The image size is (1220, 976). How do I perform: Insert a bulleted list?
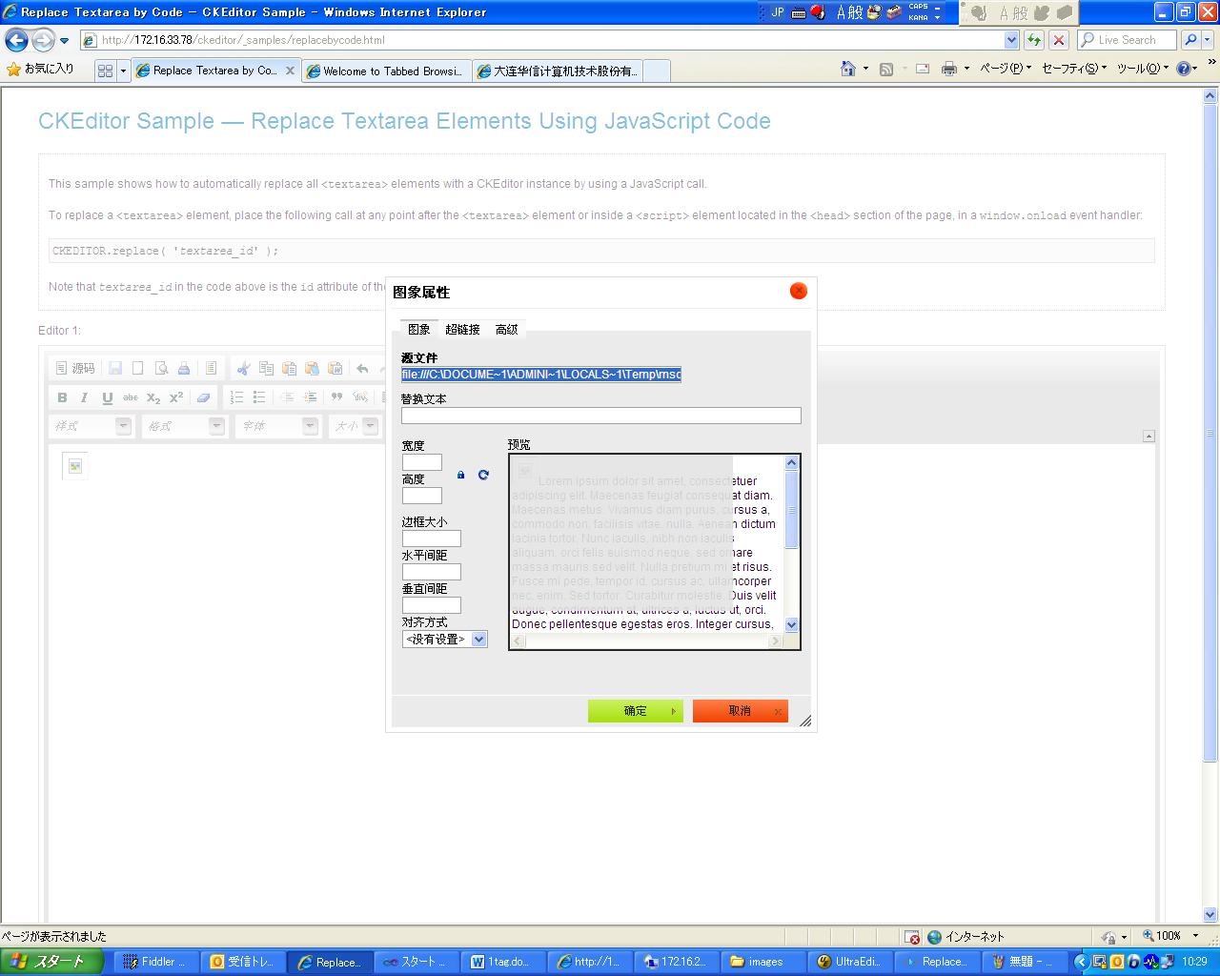259,397
